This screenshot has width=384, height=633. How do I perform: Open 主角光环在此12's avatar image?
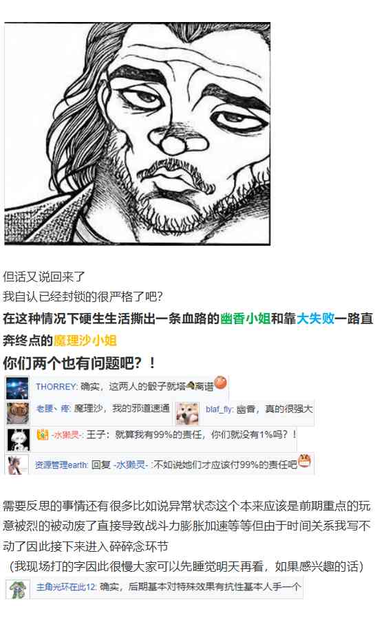coord(18,590)
